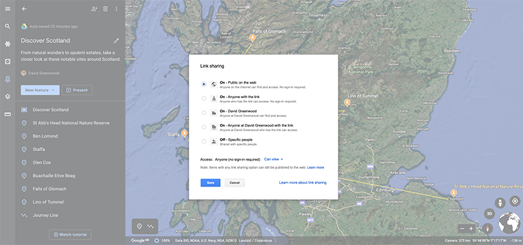This screenshot has width=523, height=245.
Task: Click the add placemark tool icon
Action: coord(140,227)
